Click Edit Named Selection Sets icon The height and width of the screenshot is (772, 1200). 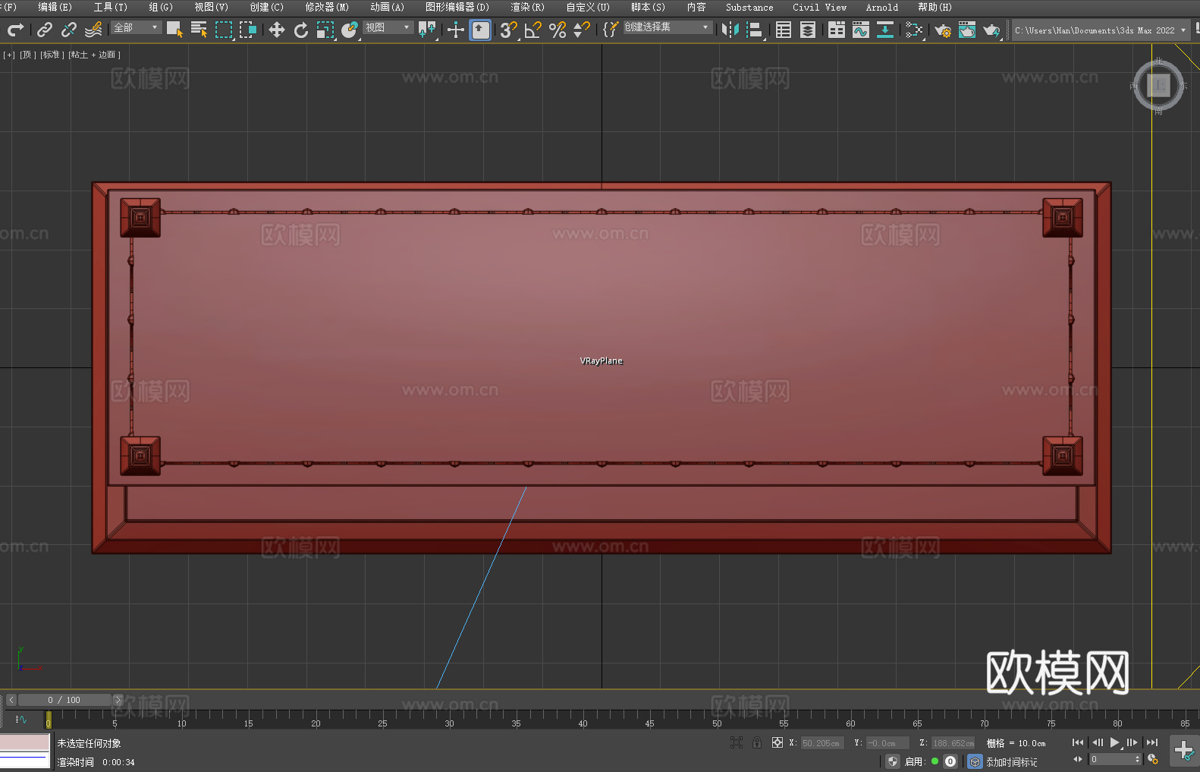(x=610, y=30)
